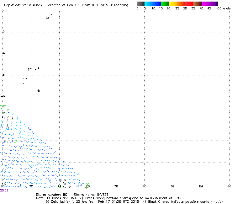Click the latitude -8 axis label

(x=3, y=96)
